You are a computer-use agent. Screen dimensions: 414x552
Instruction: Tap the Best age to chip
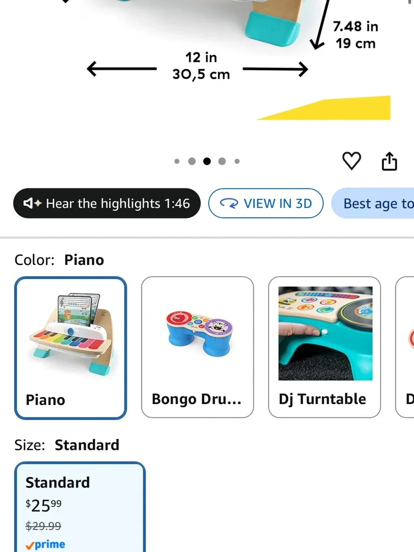pyautogui.click(x=373, y=203)
